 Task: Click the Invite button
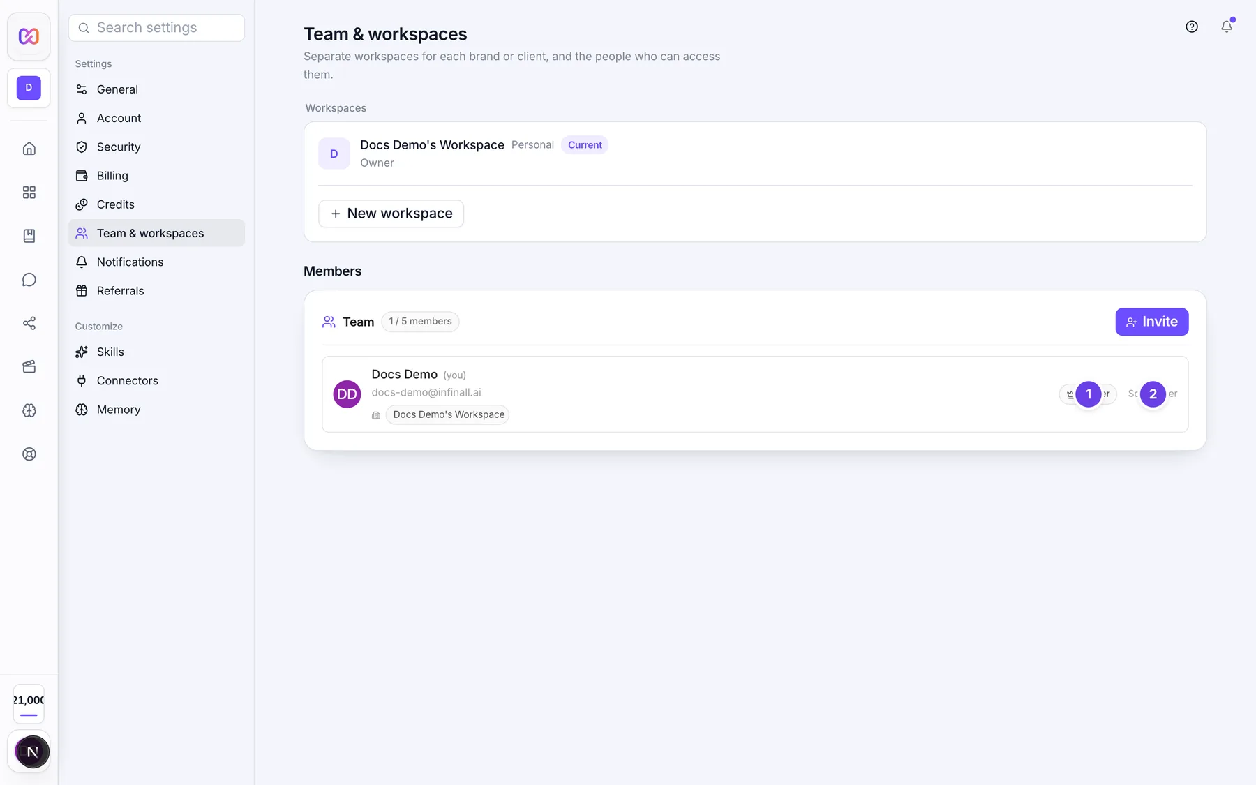1151,322
